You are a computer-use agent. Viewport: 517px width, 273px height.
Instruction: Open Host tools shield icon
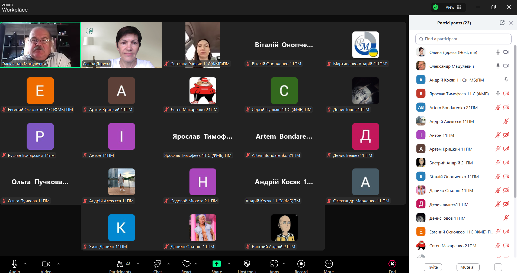click(x=247, y=264)
